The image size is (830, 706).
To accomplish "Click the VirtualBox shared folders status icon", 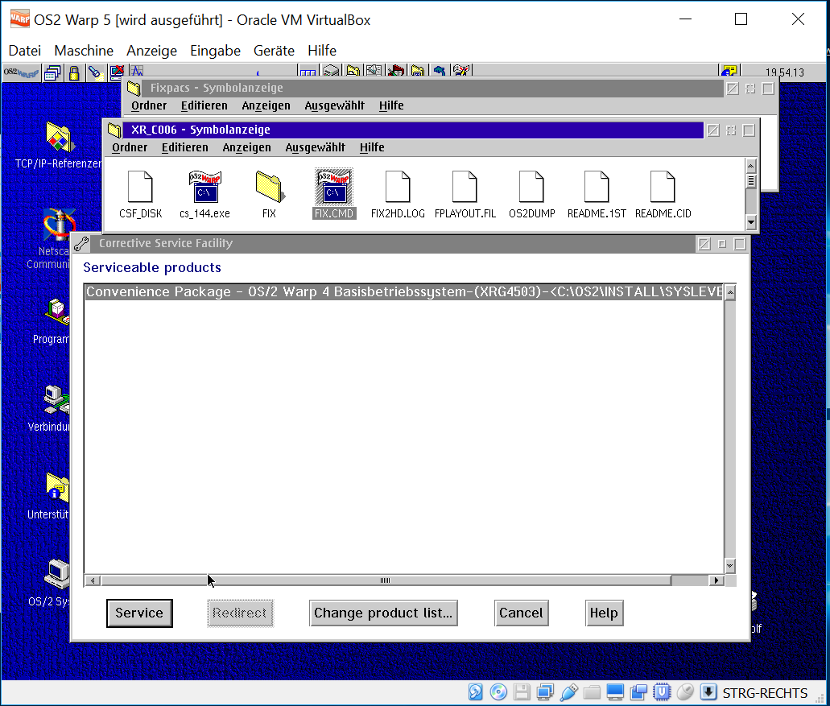I will pos(592,692).
